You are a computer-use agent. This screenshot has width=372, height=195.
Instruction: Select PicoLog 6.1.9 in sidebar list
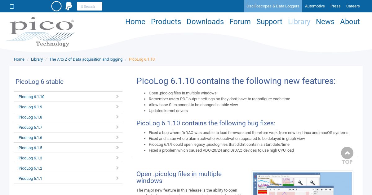click(x=68, y=107)
